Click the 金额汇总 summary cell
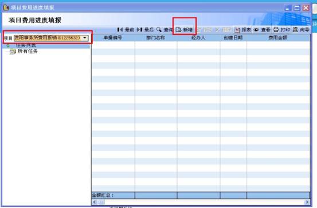 tap(113, 195)
